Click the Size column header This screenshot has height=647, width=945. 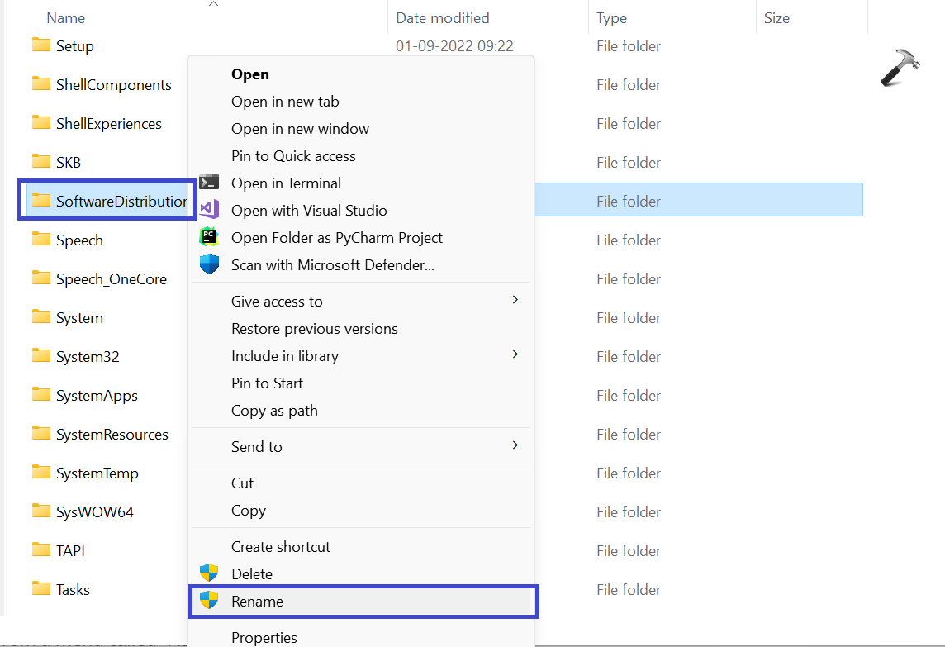pos(776,18)
